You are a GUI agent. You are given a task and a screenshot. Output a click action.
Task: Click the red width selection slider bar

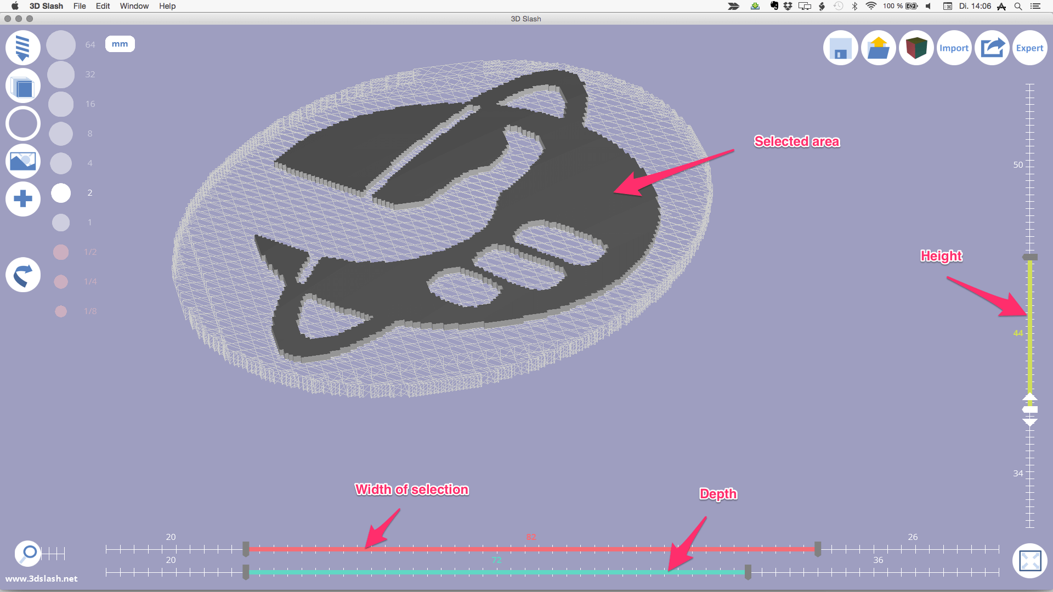point(531,549)
